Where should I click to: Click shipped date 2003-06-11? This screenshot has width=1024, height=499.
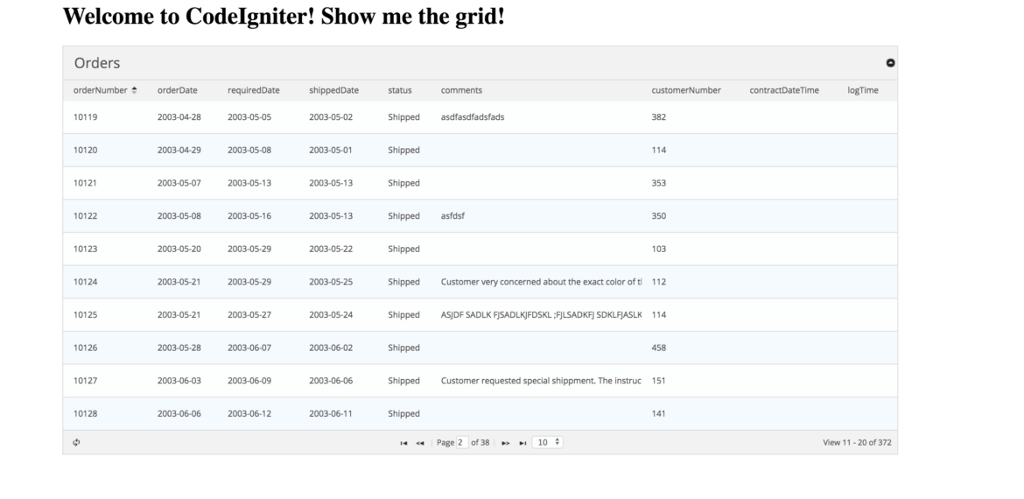pos(331,413)
